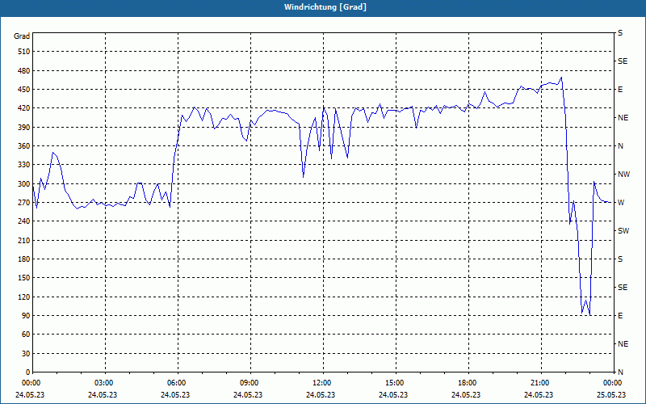Viewport: 646px width, 404px height.
Task: Click the 240 y-axis value
Action: click(x=24, y=221)
